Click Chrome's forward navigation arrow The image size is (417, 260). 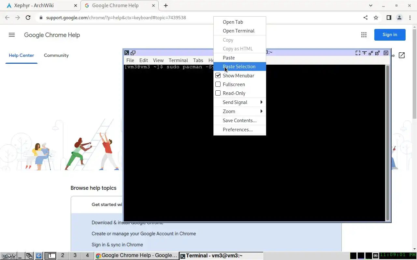[x=18, y=18]
